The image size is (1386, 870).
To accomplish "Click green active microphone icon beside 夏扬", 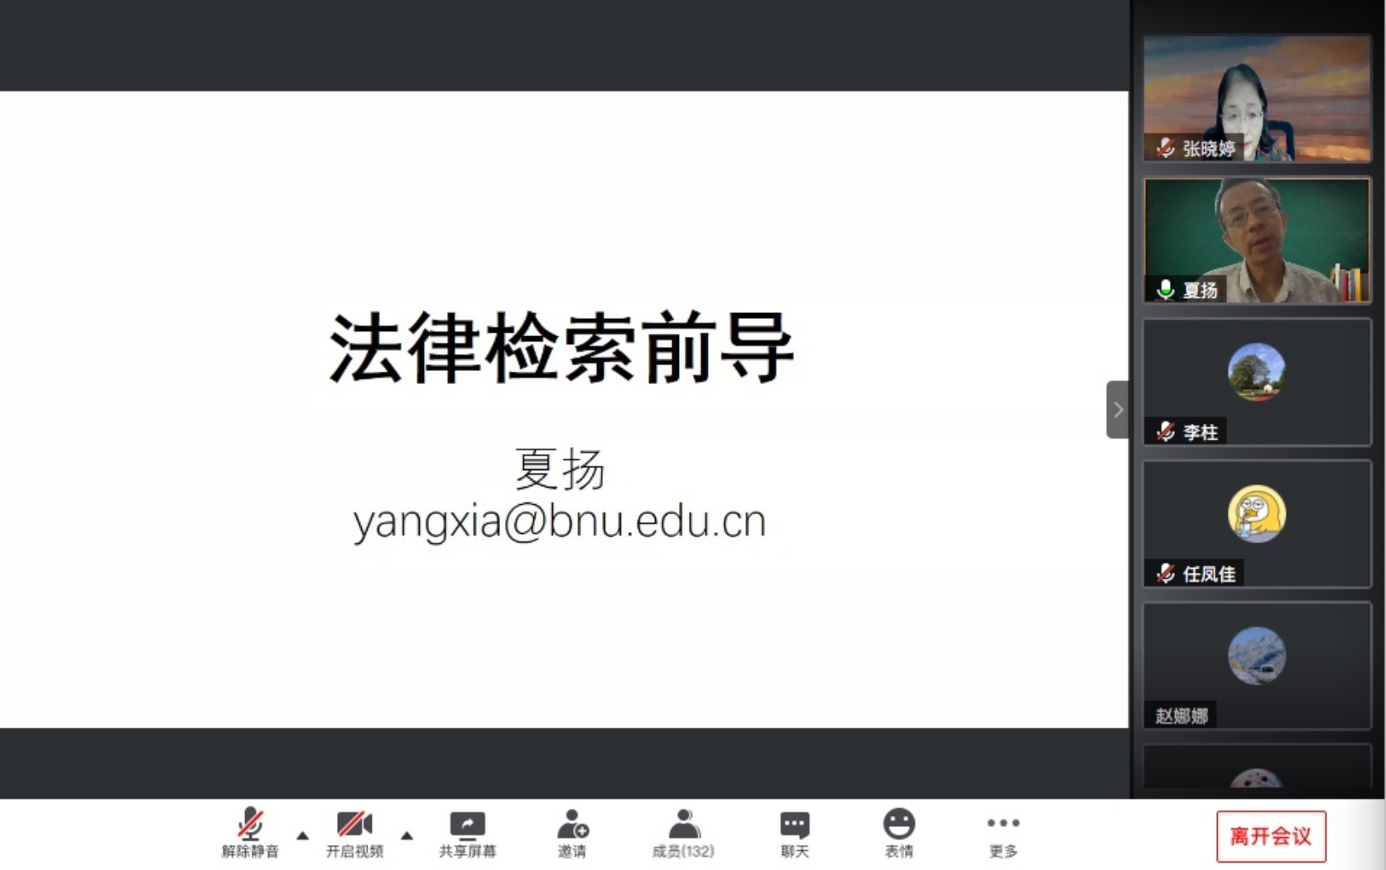I will pos(1166,290).
